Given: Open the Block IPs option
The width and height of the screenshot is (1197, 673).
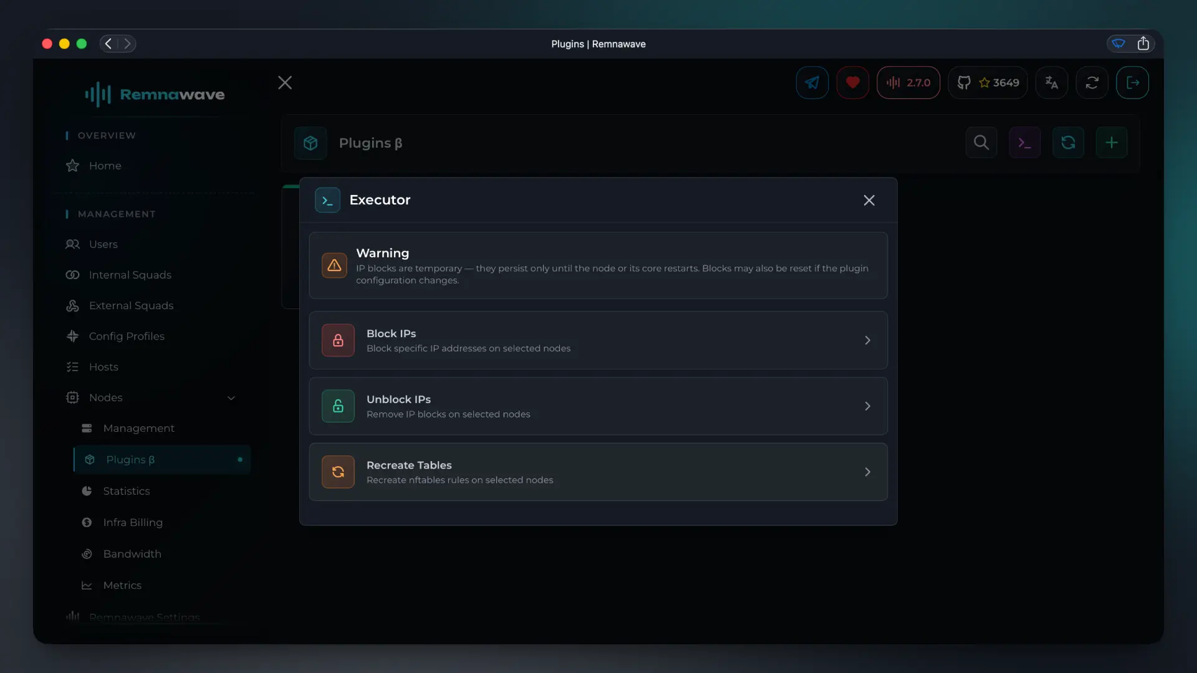Looking at the screenshot, I should (598, 340).
